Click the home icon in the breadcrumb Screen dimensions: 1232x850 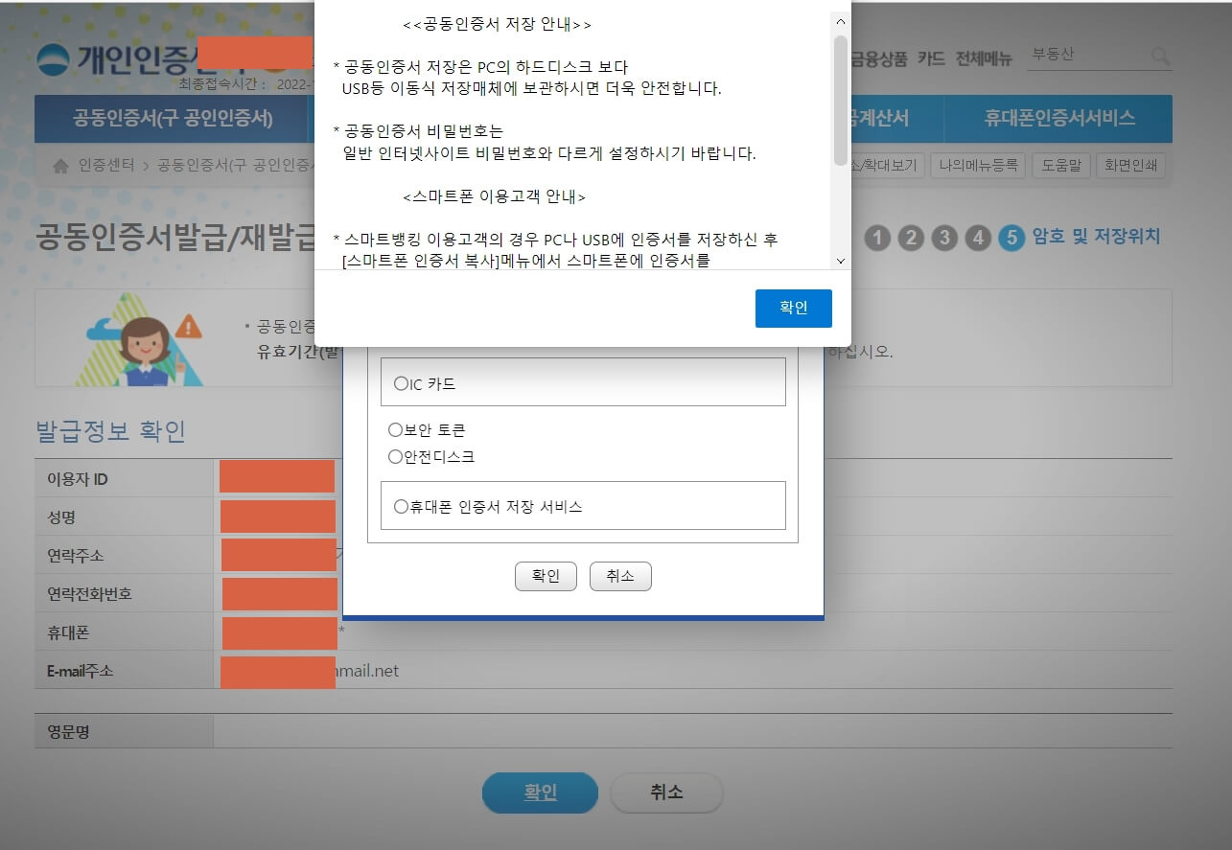click(58, 164)
